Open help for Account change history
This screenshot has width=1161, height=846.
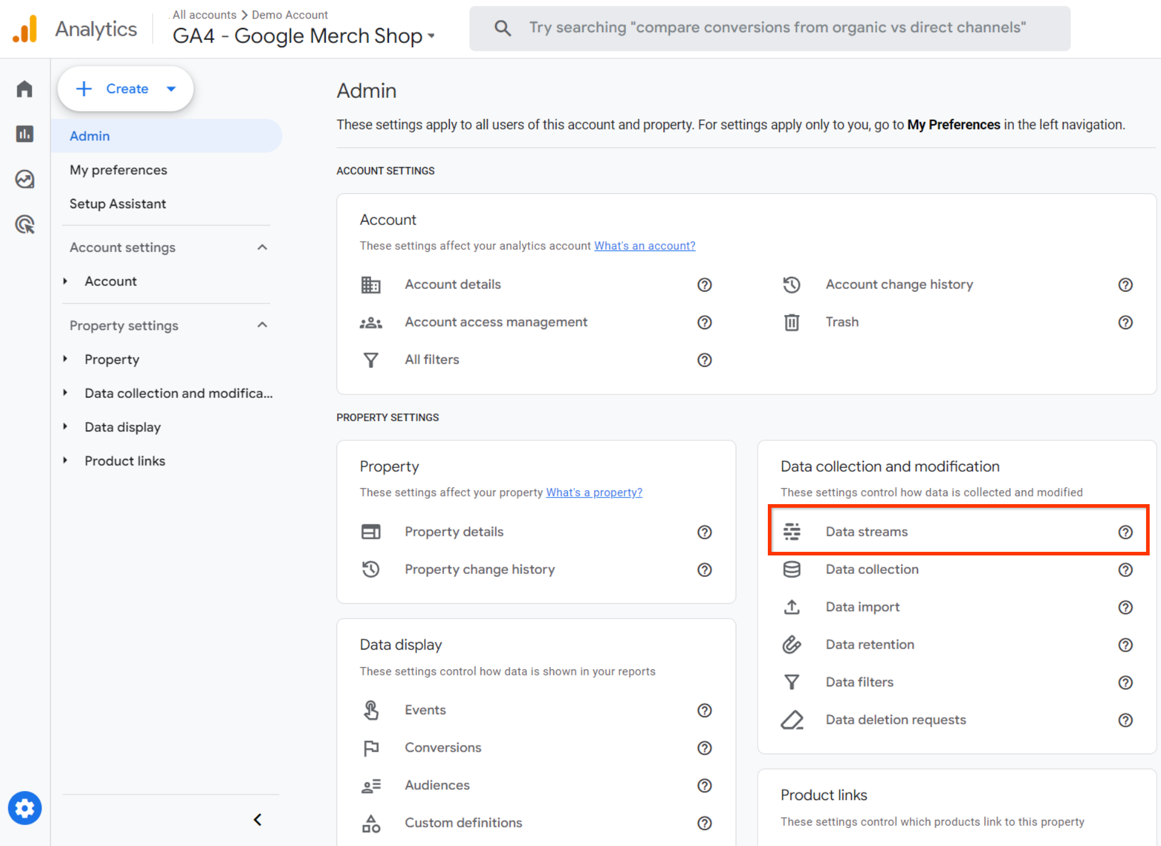tap(1125, 285)
